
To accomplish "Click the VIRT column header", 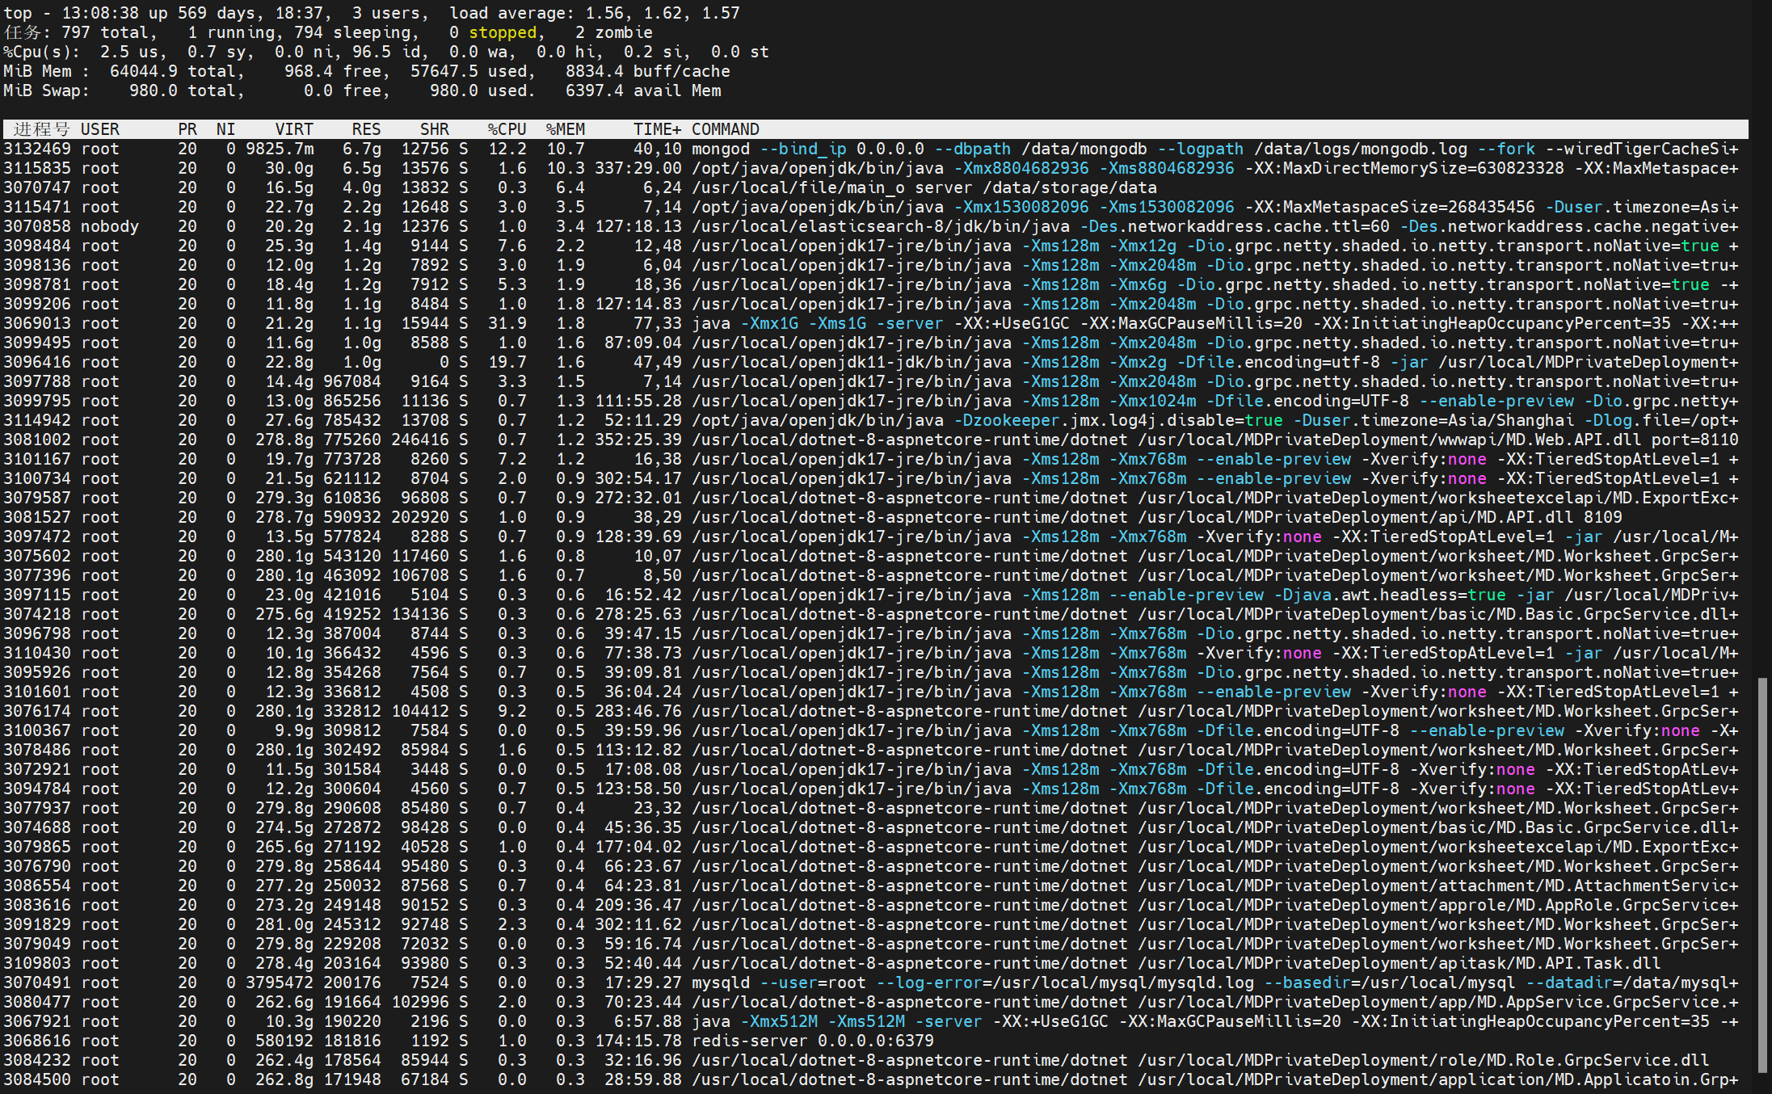I will (x=293, y=129).
